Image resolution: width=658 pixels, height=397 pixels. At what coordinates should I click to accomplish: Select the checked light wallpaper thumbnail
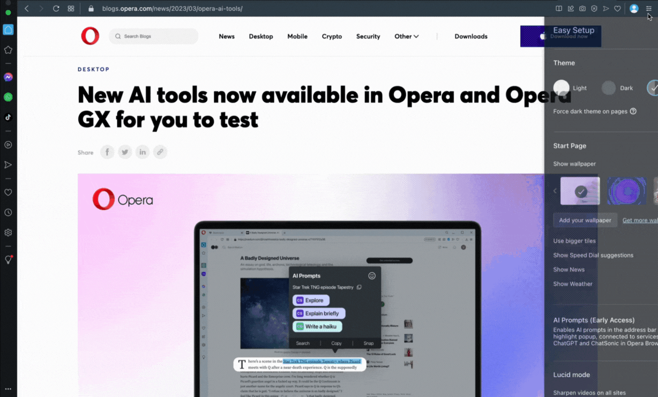(x=580, y=191)
